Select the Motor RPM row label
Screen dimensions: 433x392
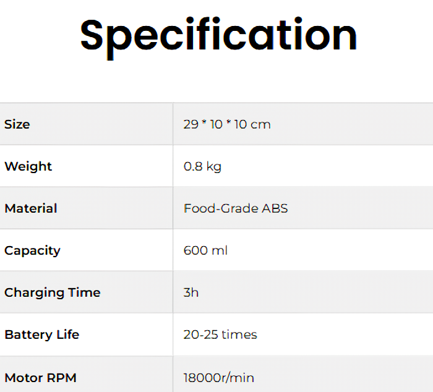pyautogui.click(x=41, y=378)
